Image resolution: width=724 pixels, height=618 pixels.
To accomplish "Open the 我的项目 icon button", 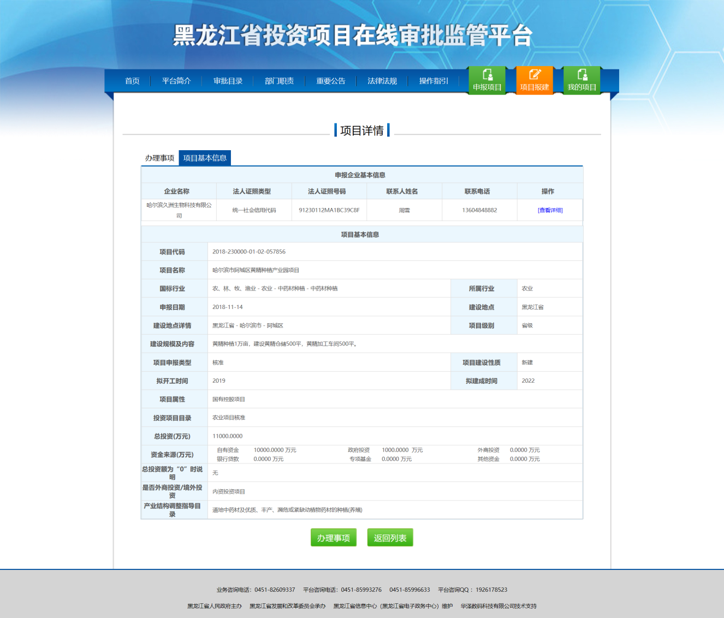I will click(x=581, y=80).
